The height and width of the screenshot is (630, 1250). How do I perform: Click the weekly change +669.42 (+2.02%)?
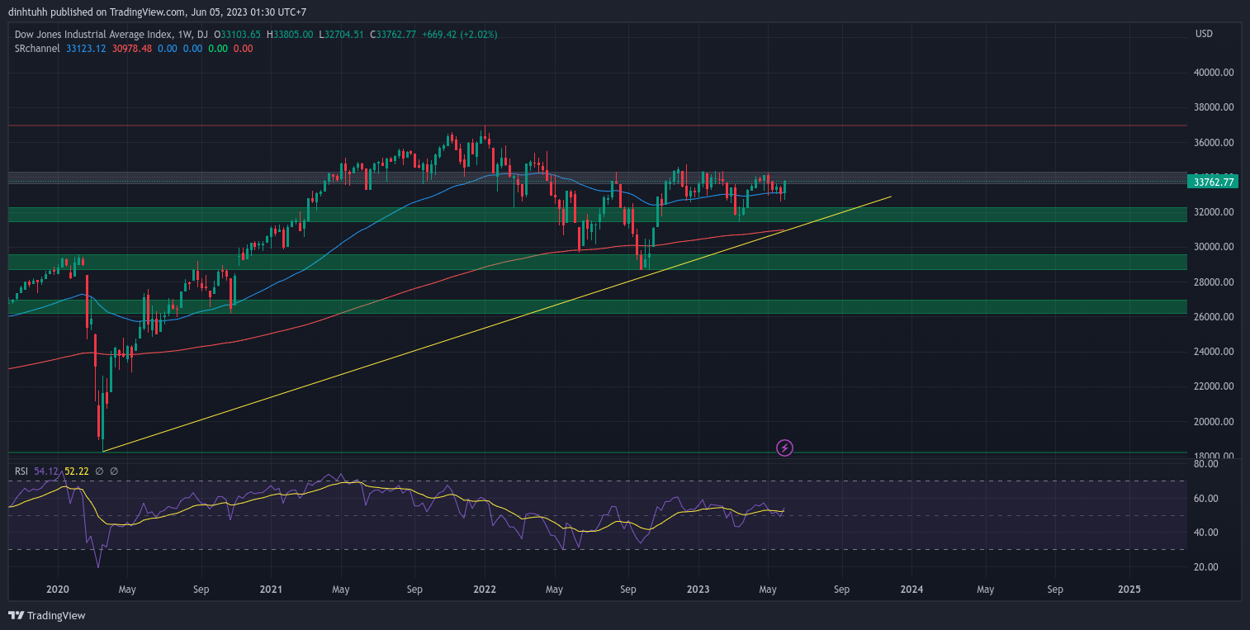click(x=459, y=35)
